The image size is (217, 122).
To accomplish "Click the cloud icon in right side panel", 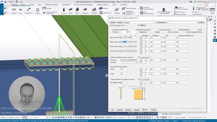I will coord(215,30).
